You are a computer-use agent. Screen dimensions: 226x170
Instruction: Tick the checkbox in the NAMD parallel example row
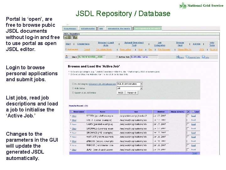pos(188,124)
